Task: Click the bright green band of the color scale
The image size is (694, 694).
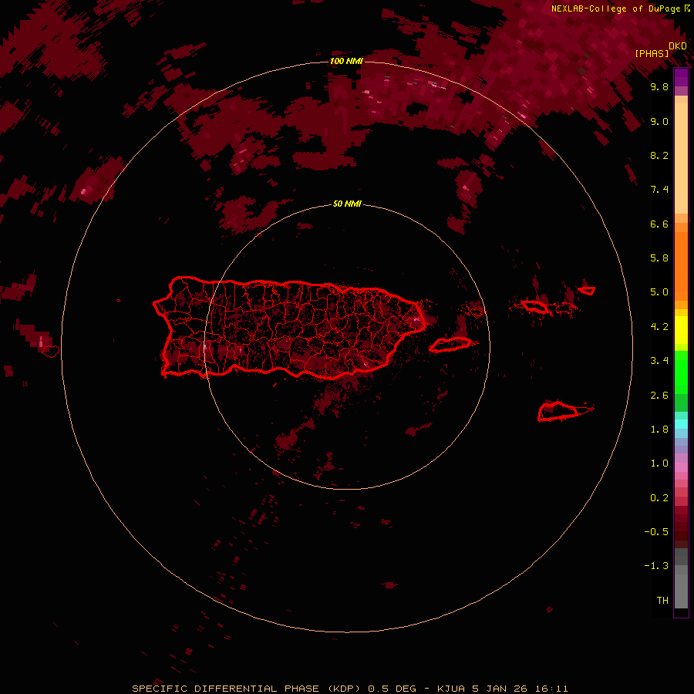Action: (x=681, y=373)
